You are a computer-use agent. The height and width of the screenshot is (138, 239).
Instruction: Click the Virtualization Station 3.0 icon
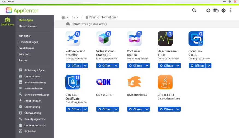pos(104,38)
